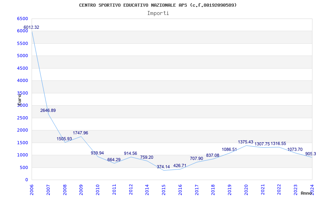Select the 2012 year axis label
The image size is (316, 197).
pyautogui.click(x=131, y=190)
